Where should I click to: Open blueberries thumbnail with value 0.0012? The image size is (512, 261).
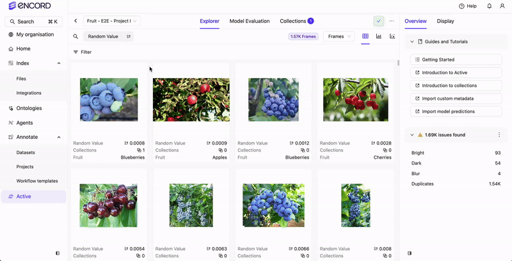273,100
